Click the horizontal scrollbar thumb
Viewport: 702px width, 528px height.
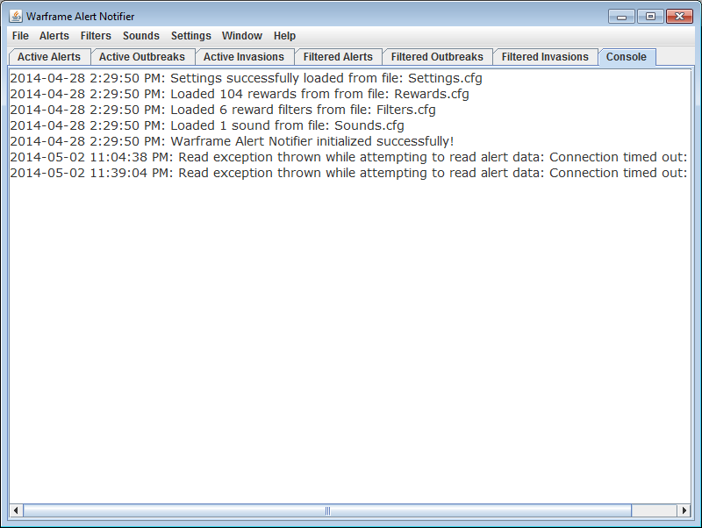[x=326, y=510]
